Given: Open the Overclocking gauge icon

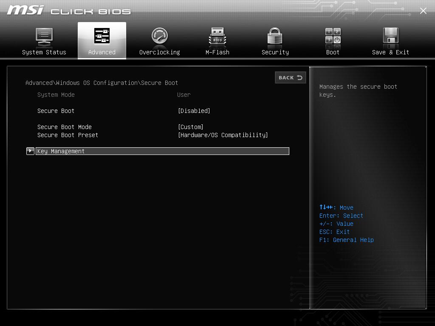Looking at the screenshot, I should coord(160,36).
